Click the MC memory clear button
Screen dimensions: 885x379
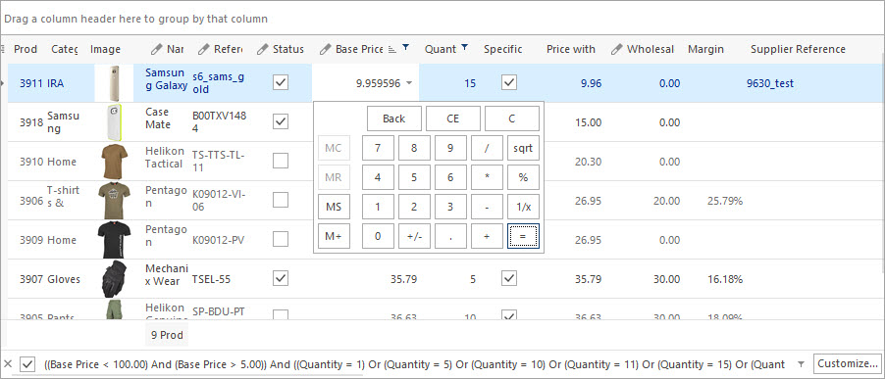click(x=334, y=148)
